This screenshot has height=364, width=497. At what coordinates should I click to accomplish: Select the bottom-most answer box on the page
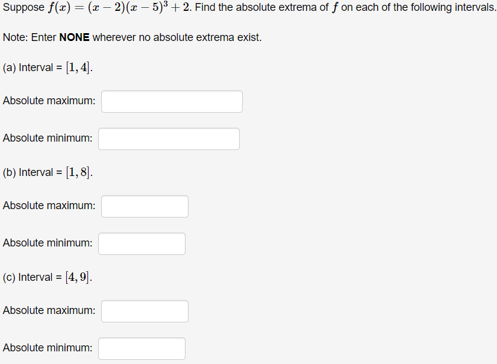pyautogui.click(x=142, y=348)
